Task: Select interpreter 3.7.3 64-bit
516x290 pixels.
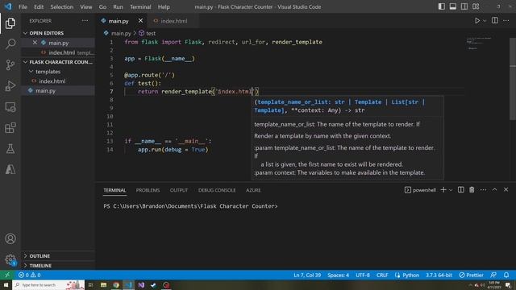Action: [439, 275]
